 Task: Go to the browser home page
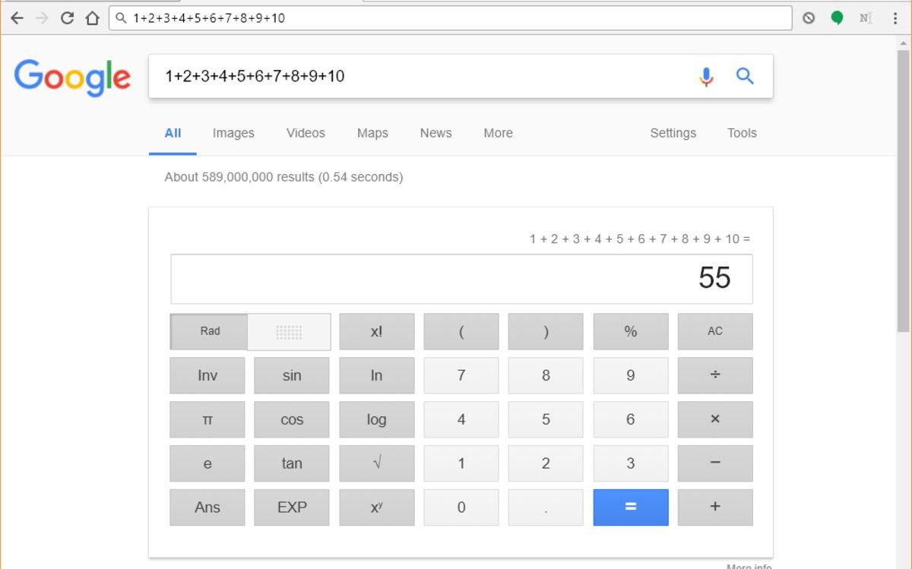click(92, 18)
